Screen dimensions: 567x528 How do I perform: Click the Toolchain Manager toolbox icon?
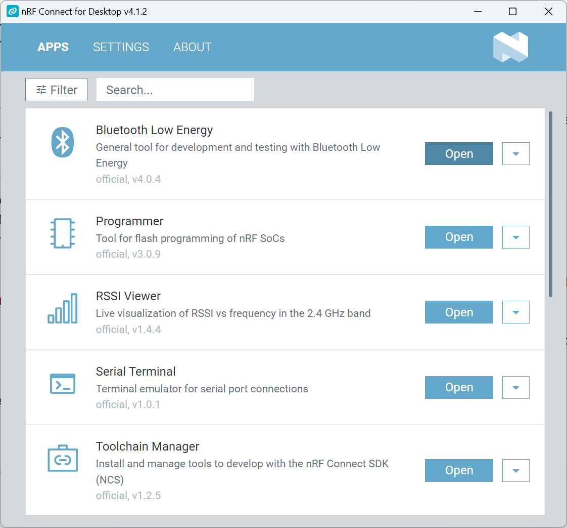tap(63, 458)
